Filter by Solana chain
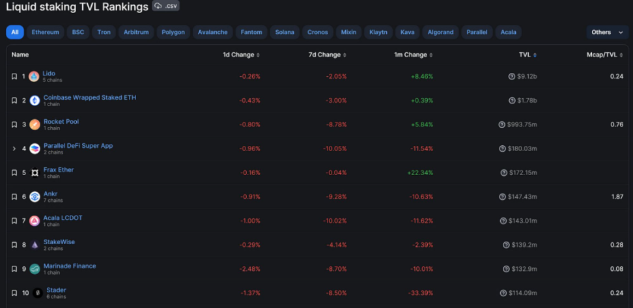This screenshot has width=633, height=308. point(285,33)
